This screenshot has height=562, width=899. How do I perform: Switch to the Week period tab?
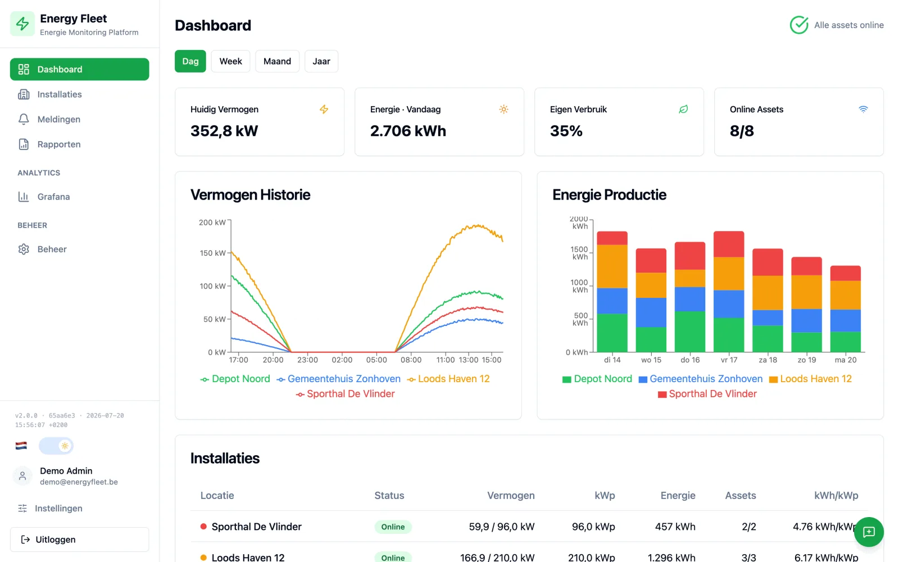pos(230,61)
